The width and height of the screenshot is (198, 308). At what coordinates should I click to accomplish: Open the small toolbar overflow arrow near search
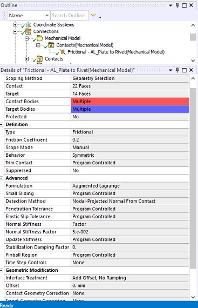100,17
